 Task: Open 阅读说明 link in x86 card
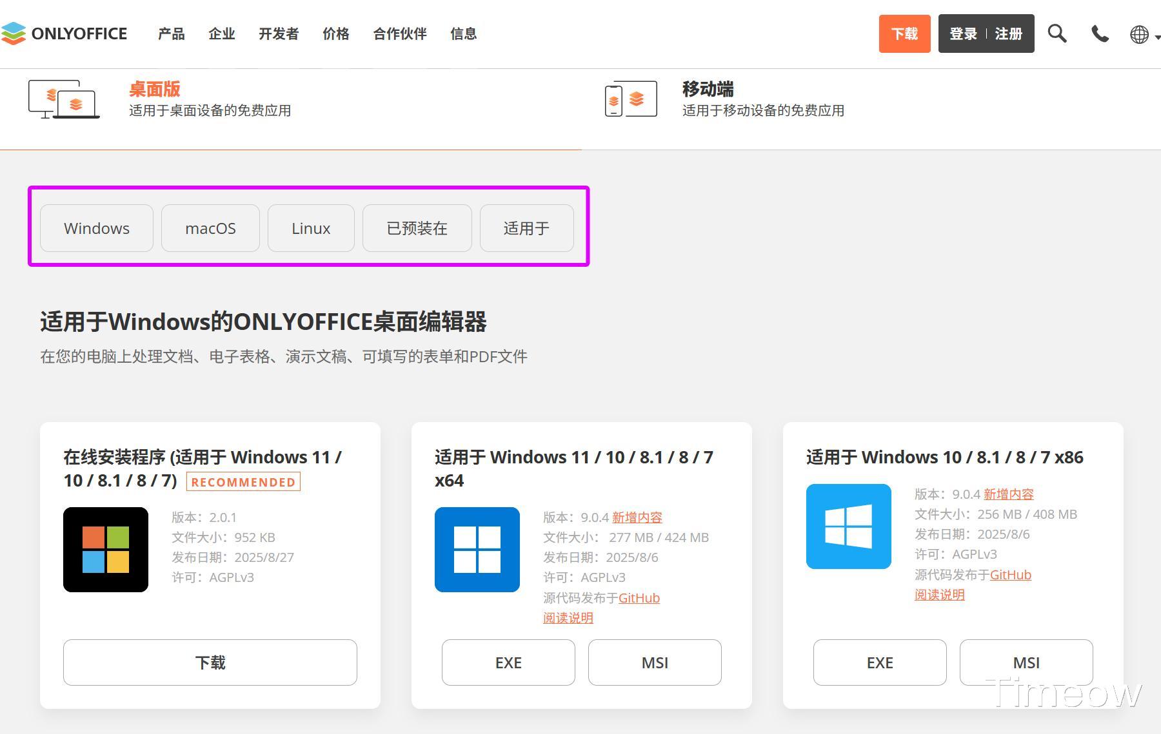pyautogui.click(x=940, y=595)
